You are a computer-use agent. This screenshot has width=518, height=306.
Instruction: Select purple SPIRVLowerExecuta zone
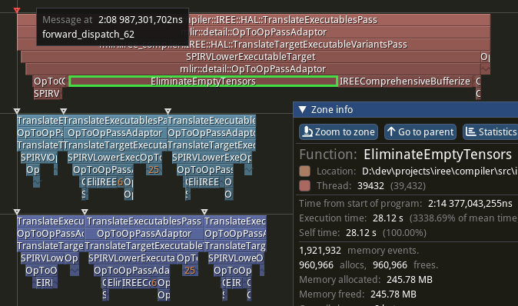132,258
